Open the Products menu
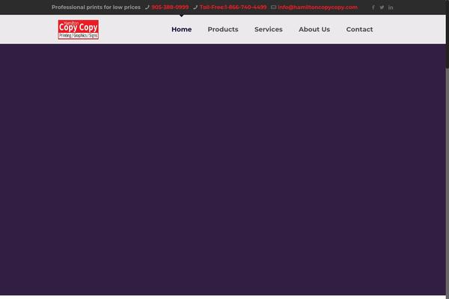This screenshot has height=299, width=449. 223,29
